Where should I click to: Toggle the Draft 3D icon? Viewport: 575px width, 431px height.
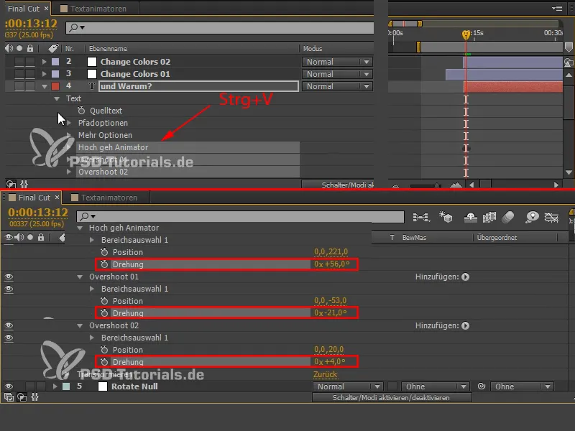[446, 218]
